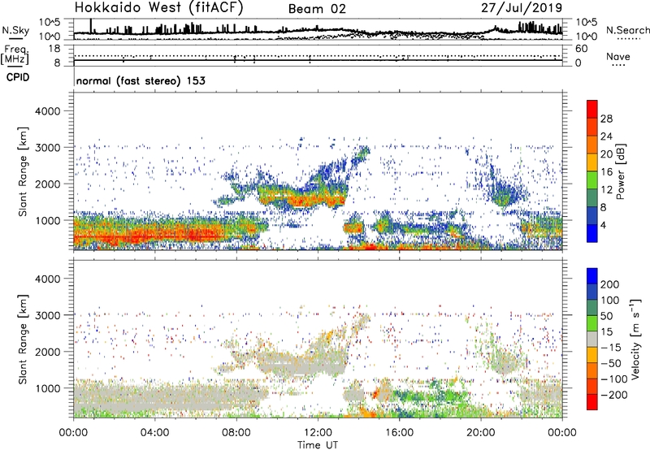
Task: Click 'normal (fast stereo) 153' text
Action: (x=141, y=80)
